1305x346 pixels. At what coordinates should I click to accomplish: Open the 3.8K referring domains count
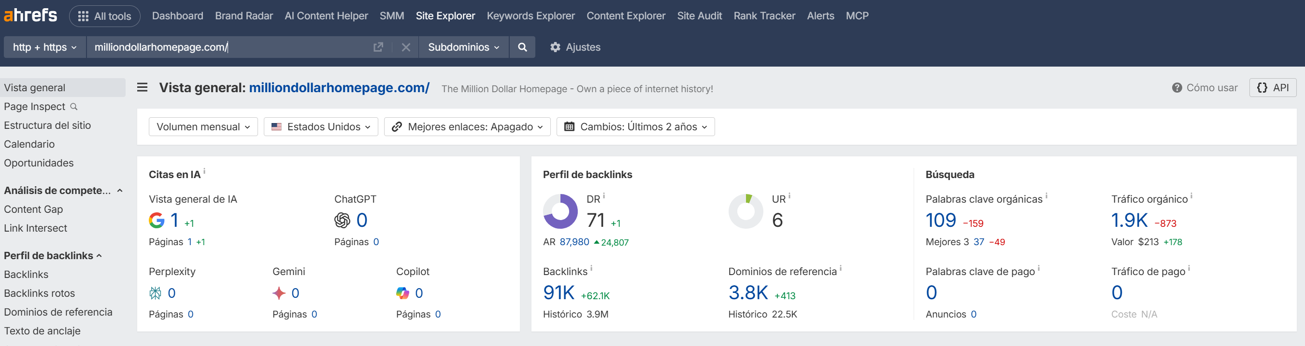pos(748,293)
